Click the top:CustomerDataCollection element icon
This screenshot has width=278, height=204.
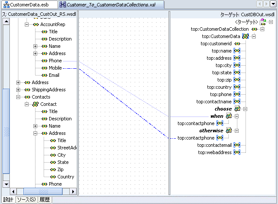[x=254, y=29]
